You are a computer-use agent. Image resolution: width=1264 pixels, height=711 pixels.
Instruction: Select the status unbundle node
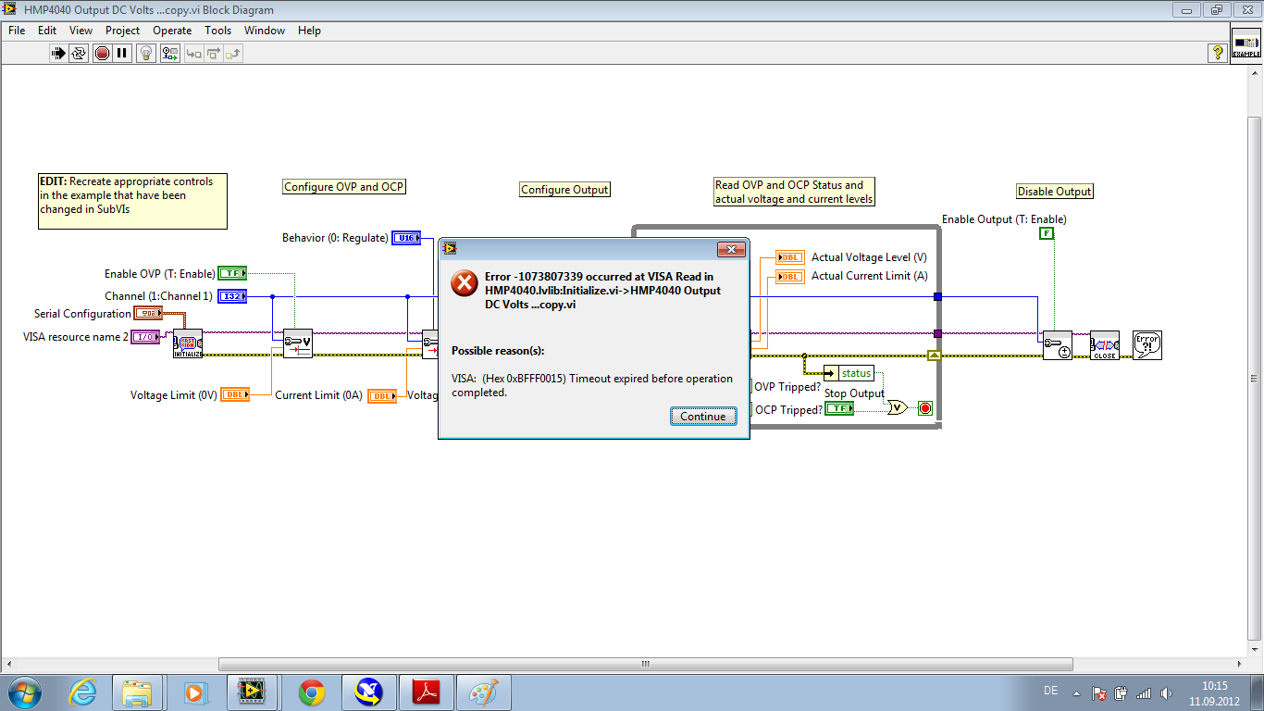click(x=849, y=373)
